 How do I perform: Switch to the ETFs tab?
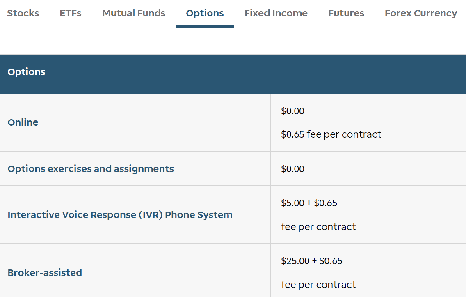pyautogui.click(x=70, y=13)
